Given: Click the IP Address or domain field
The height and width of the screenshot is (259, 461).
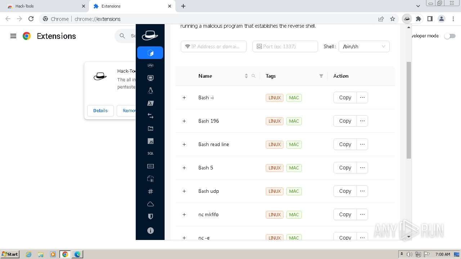Looking at the screenshot, I should tap(214, 46).
